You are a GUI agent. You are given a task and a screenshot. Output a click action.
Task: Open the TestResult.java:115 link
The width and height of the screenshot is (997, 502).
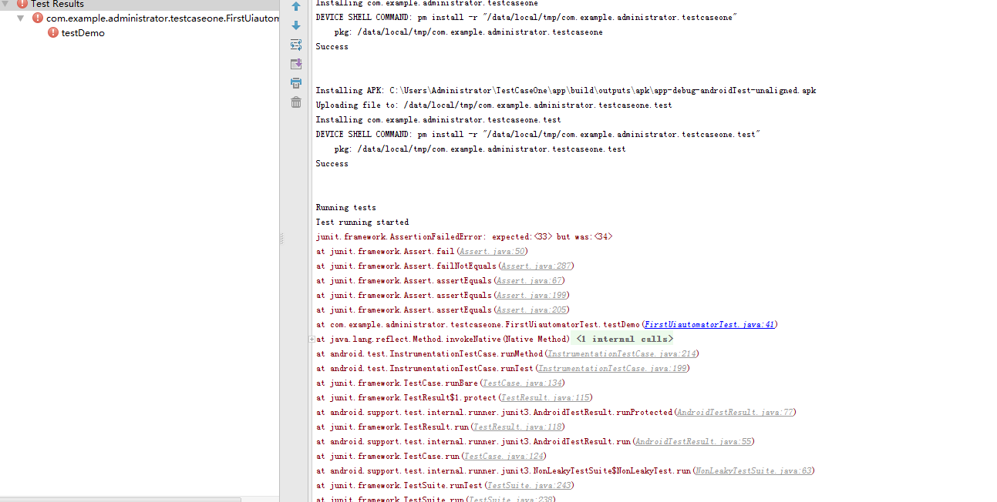pos(544,397)
